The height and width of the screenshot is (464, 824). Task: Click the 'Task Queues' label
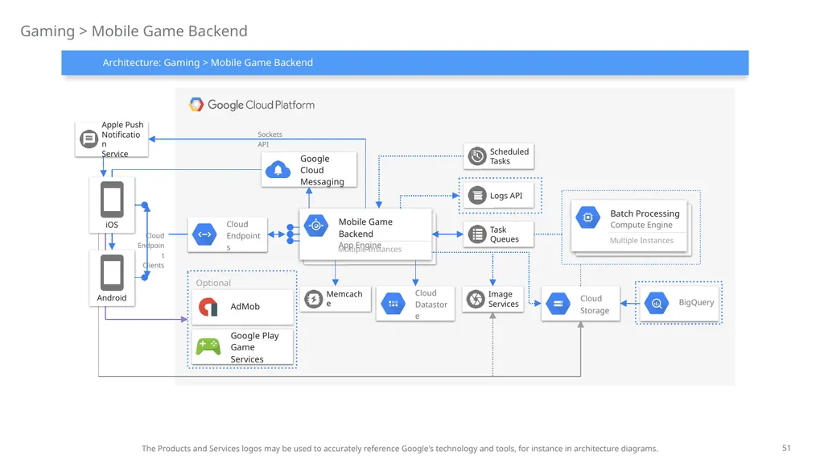[504, 234]
